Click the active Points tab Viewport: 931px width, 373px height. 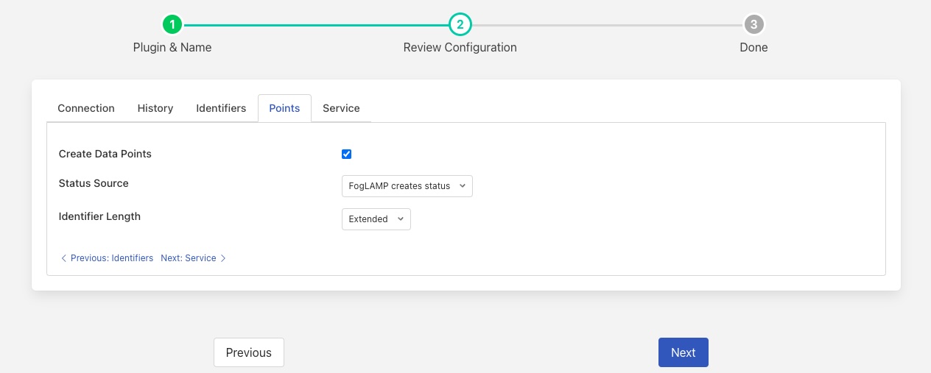[x=284, y=108]
